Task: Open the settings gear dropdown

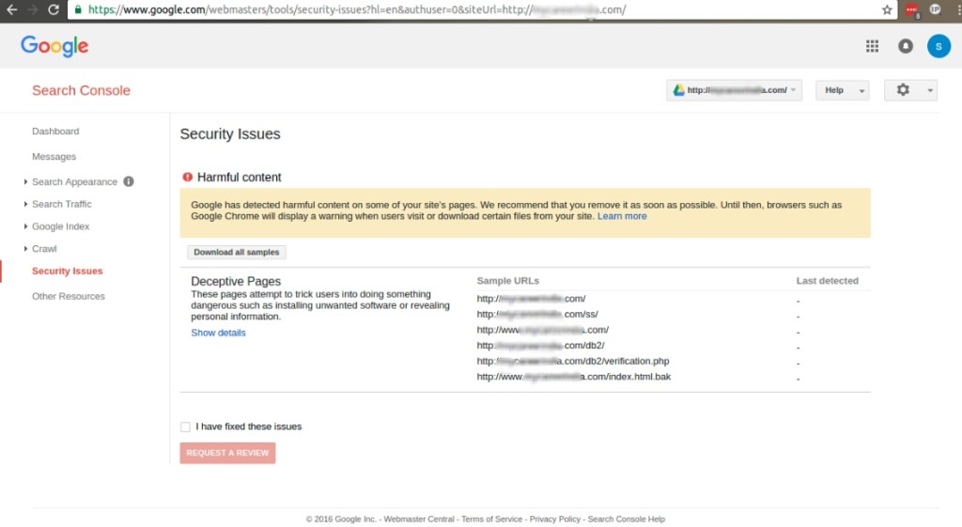Action: coord(909,90)
